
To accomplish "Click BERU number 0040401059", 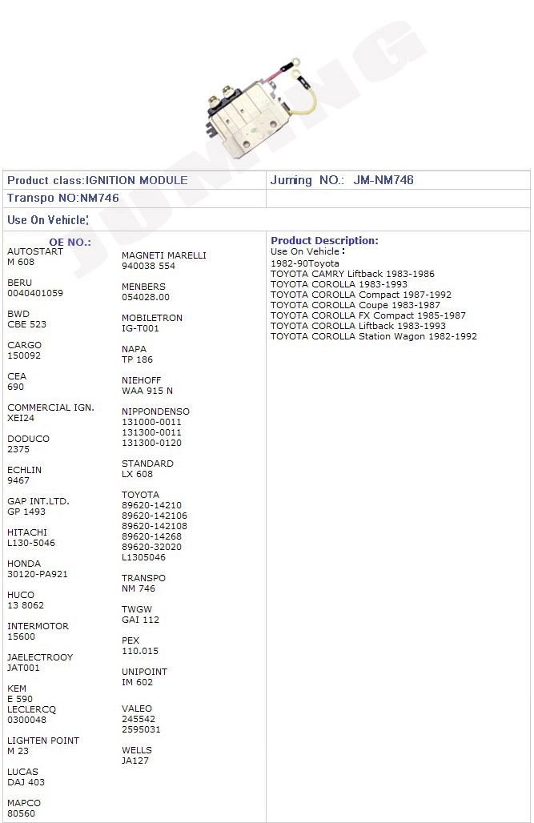I will pyautogui.click(x=35, y=293).
